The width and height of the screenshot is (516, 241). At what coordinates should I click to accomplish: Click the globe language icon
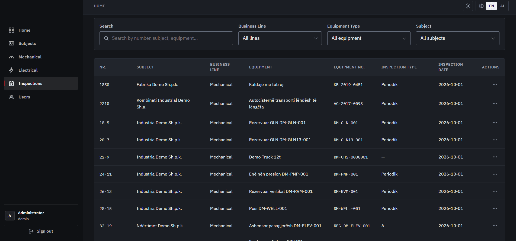point(481,6)
